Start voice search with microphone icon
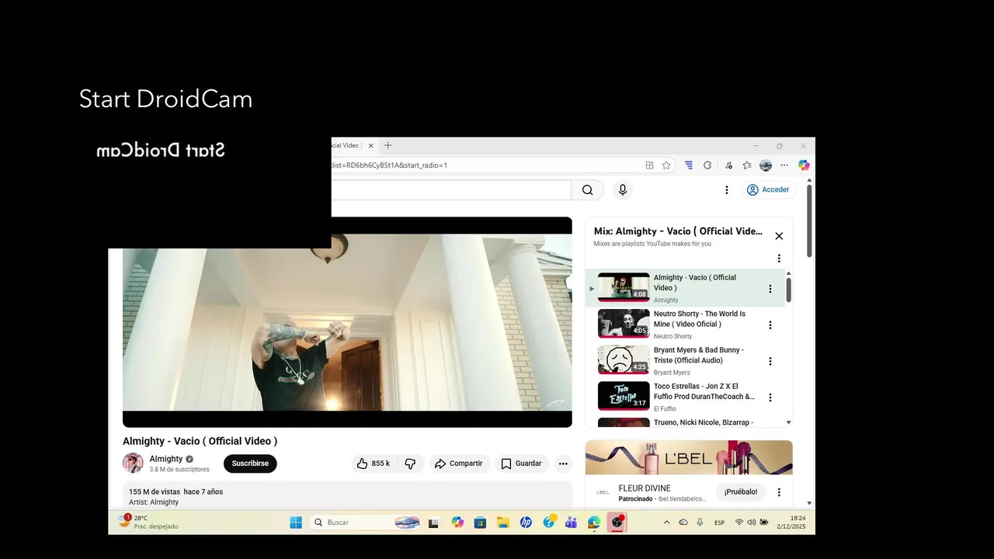 622,190
